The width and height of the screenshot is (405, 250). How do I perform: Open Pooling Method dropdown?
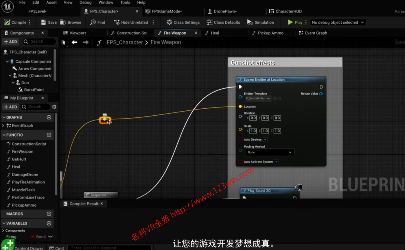point(270,152)
